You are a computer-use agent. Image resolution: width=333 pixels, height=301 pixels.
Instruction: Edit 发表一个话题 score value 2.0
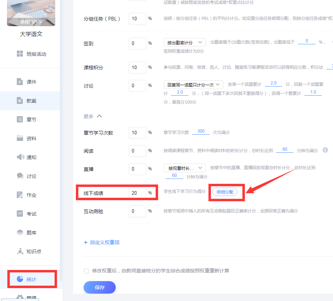pyautogui.click(x=273, y=83)
